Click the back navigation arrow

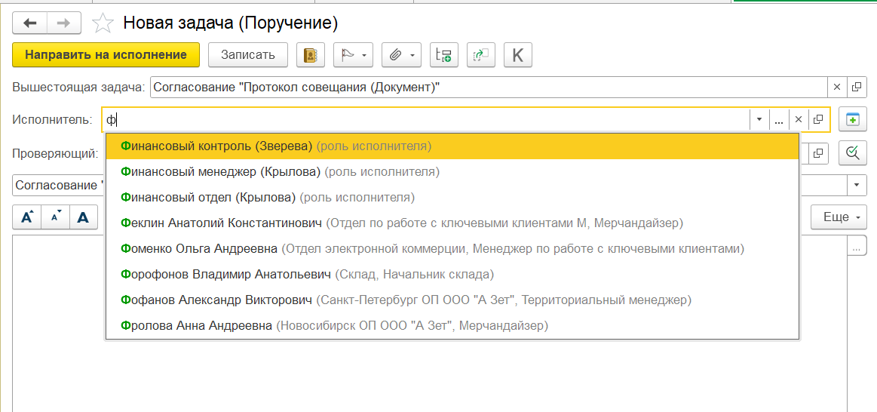coord(30,23)
